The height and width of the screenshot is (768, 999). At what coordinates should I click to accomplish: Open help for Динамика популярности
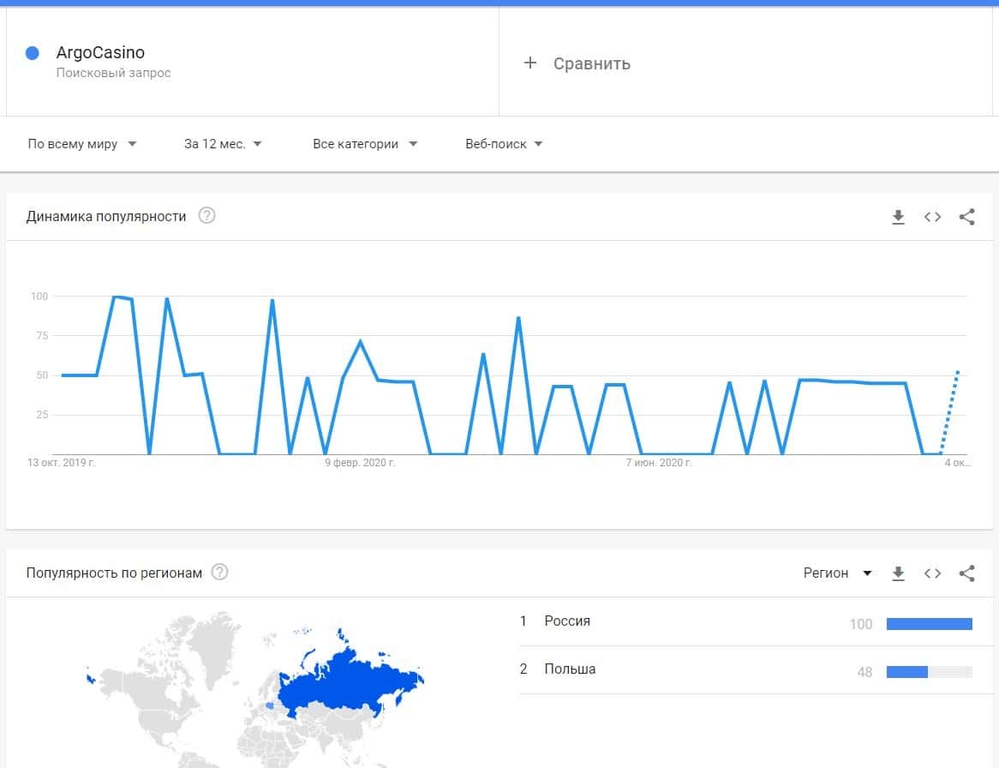coord(206,216)
